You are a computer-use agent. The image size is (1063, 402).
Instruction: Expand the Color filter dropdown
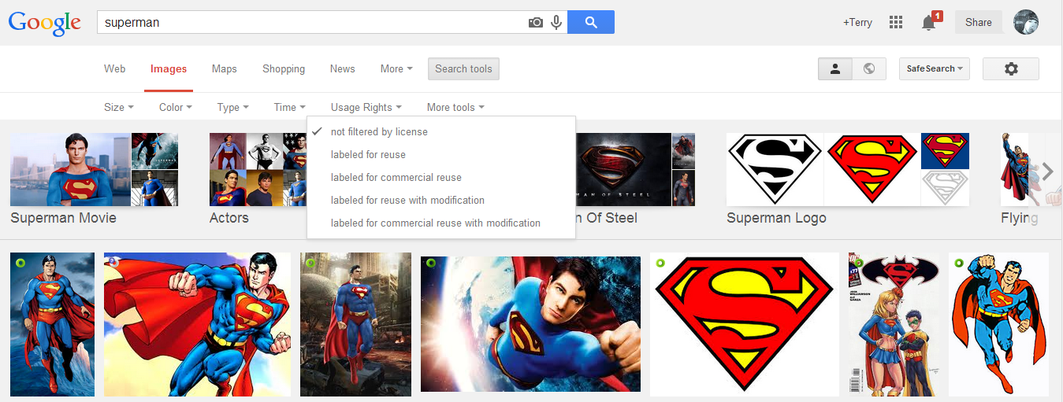click(x=176, y=107)
